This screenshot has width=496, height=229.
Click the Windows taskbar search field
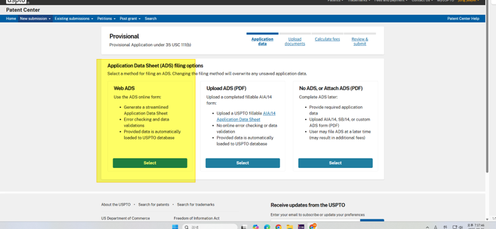209,226
